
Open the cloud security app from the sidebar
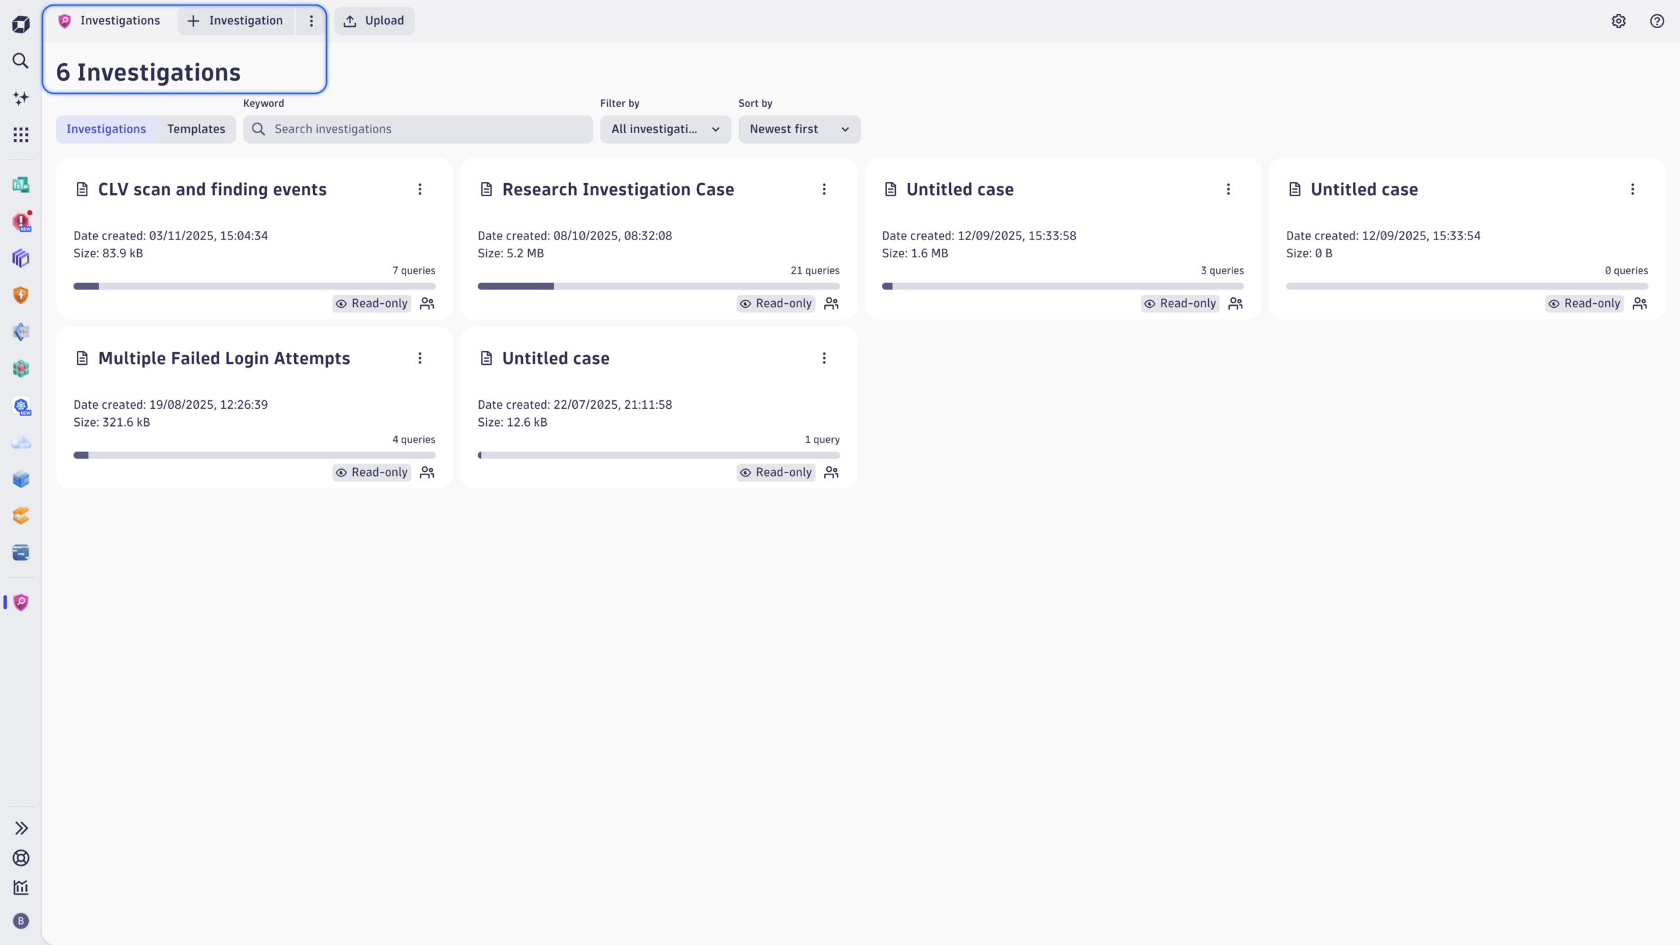click(20, 442)
